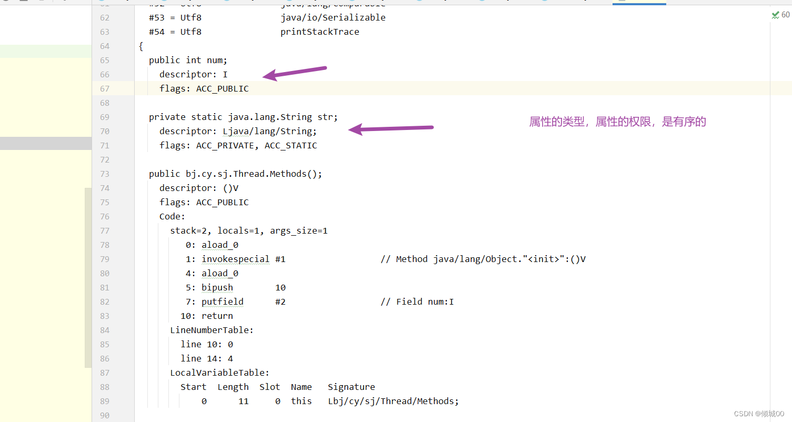Screen dimensions: 792x422
Task: Click the comment "// Field num:I"
Action: 417,302
